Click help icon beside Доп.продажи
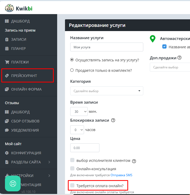 pos(179,58)
